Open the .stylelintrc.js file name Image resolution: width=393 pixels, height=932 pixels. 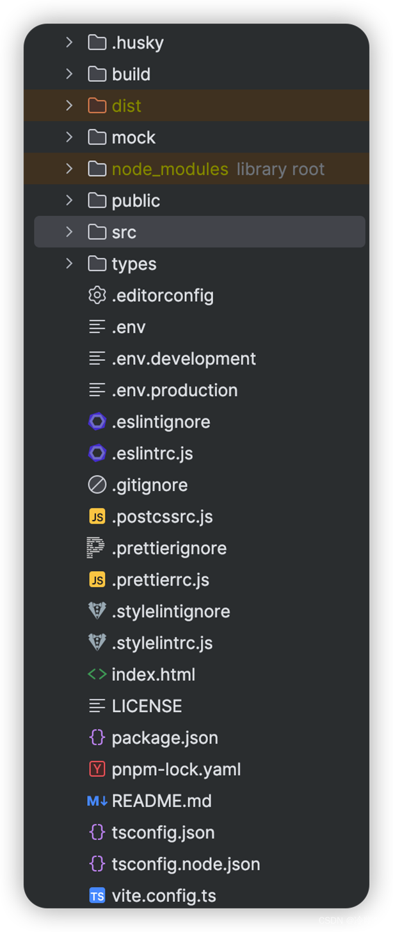point(162,643)
